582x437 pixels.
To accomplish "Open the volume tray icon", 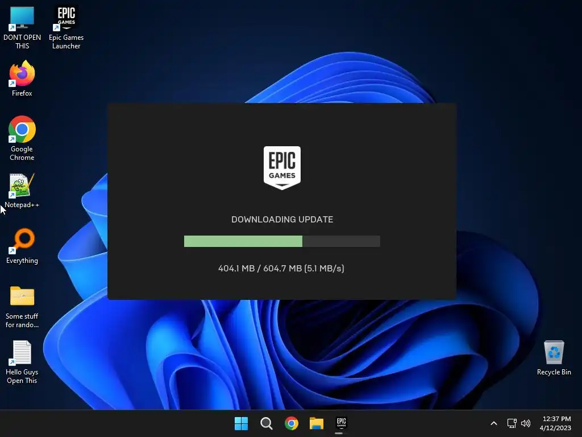I will point(526,423).
